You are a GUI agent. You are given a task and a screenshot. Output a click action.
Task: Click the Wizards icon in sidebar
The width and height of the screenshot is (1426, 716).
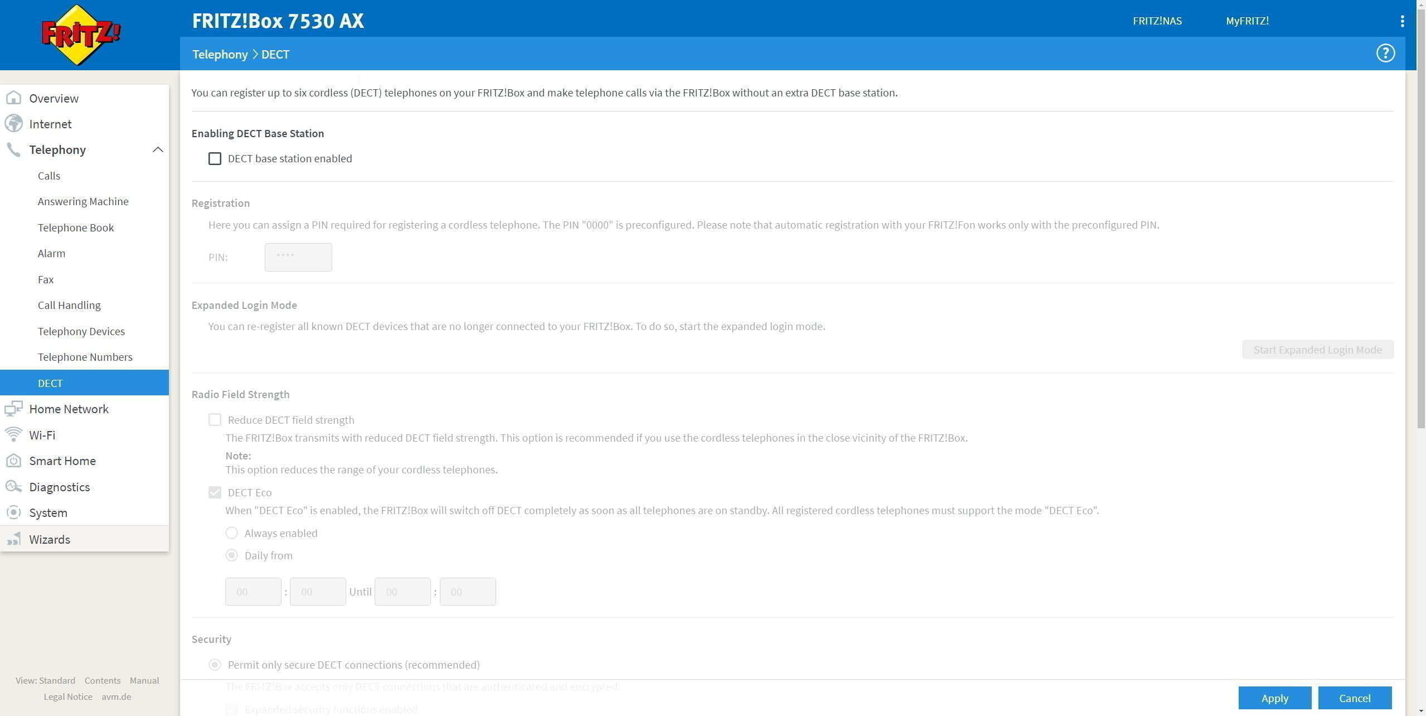click(13, 539)
